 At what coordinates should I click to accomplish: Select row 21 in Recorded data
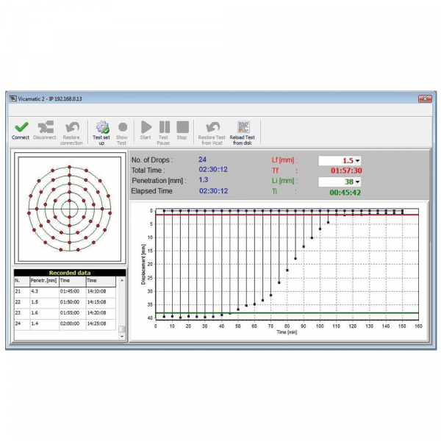[x=66, y=291]
